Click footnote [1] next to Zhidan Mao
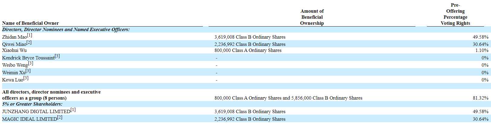 (30, 35)
